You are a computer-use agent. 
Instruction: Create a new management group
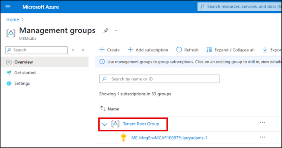pyautogui.click(x=109, y=50)
